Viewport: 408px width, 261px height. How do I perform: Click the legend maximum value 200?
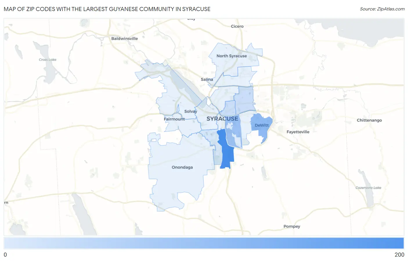click(x=399, y=255)
